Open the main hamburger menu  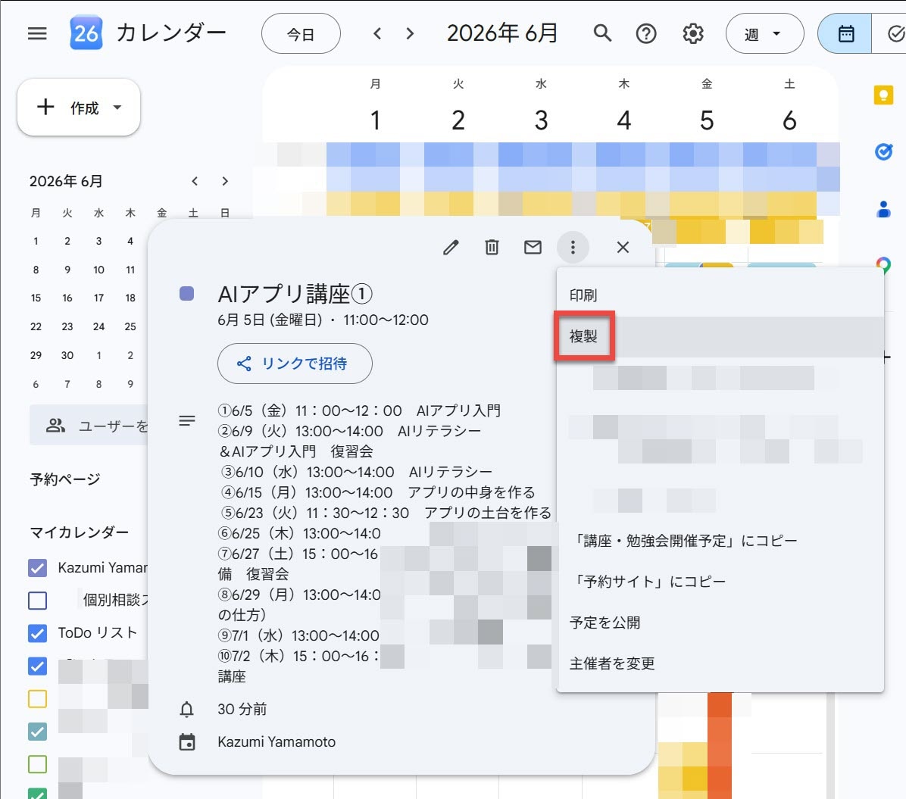click(37, 33)
